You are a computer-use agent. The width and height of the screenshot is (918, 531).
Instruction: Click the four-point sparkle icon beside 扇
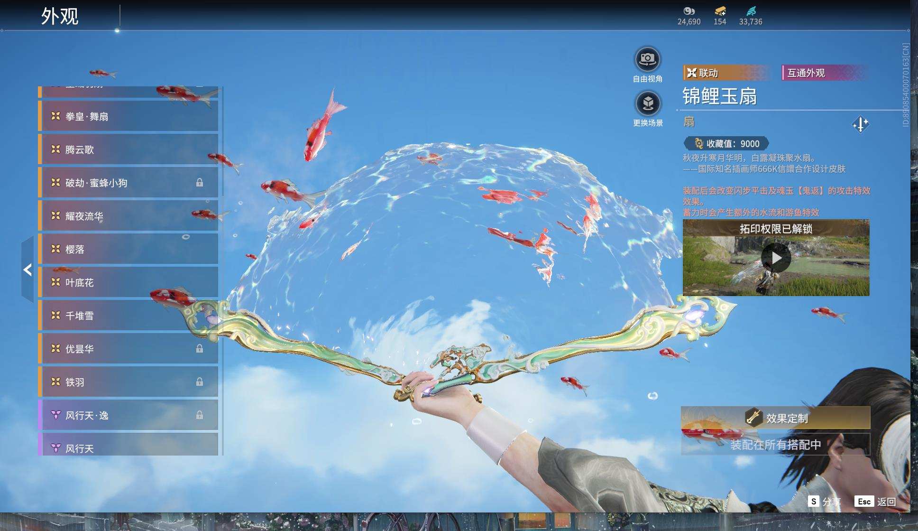coord(861,125)
